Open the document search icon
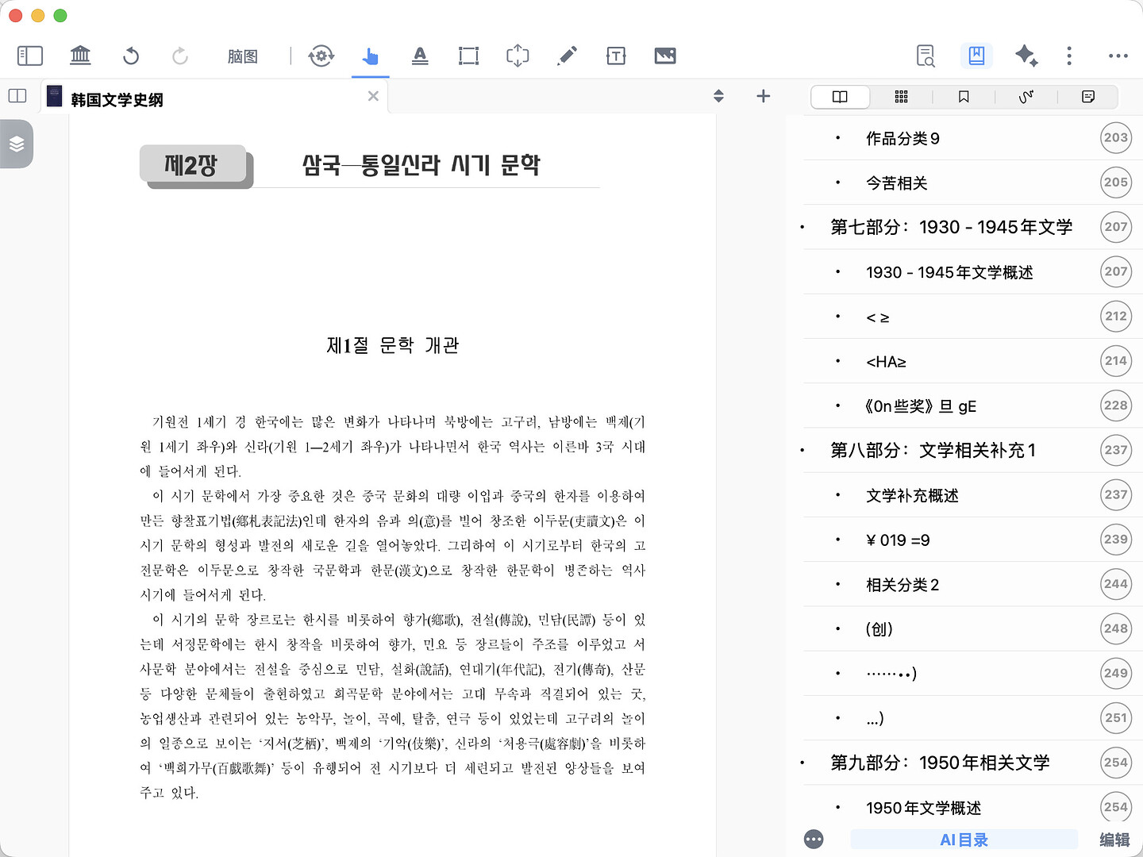Image resolution: width=1143 pixels, height=857 pixels. [926, 56]
